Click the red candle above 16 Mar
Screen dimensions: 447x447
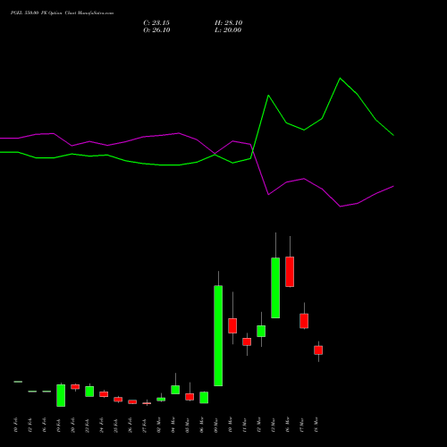(x=290, y=272)
